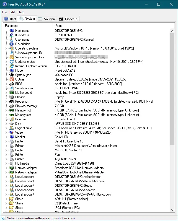Click the Logical drive icon
The image size is (178, 221).
(x=12, y=128)
